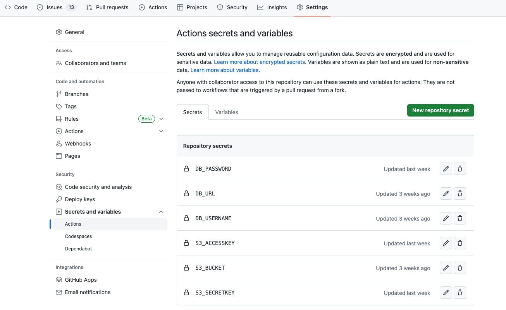Open the Insights repository tab
The width and height of the screenshot is (506, 310).
pyautogui.click(x=272, y=7)
